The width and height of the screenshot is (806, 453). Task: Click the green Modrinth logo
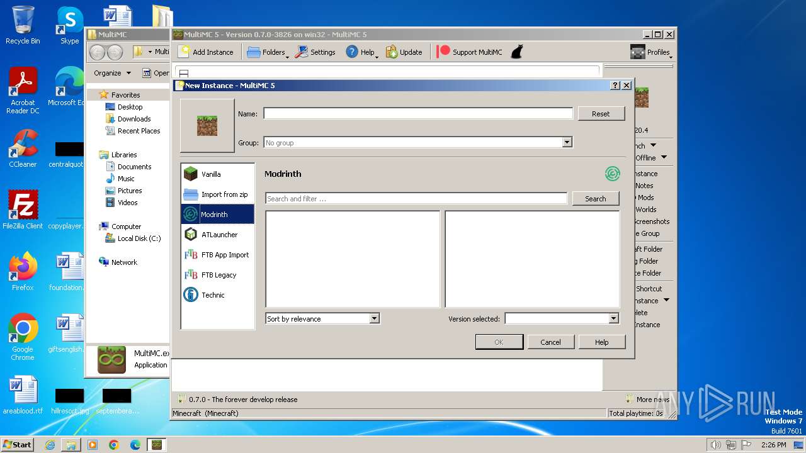tap(612, 174)
